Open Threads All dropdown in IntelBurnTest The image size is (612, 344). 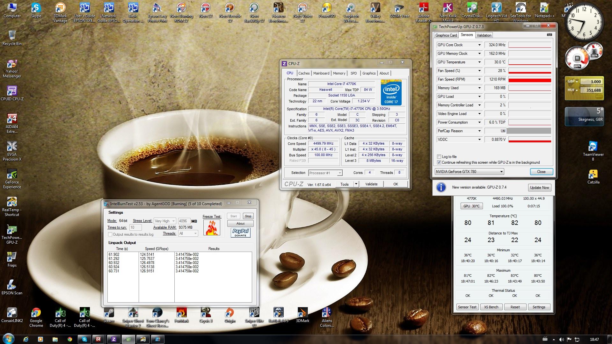click(x=188, y=233)
